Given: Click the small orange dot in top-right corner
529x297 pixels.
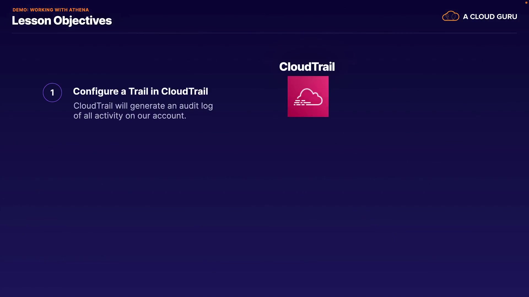Looking at the screenshot, I should click(x=526, y=3).
